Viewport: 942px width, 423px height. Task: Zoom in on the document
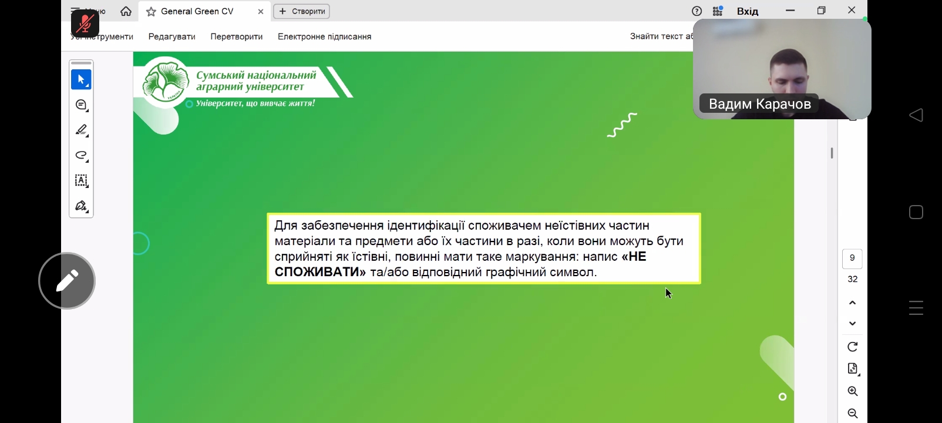tap(853, 391)
